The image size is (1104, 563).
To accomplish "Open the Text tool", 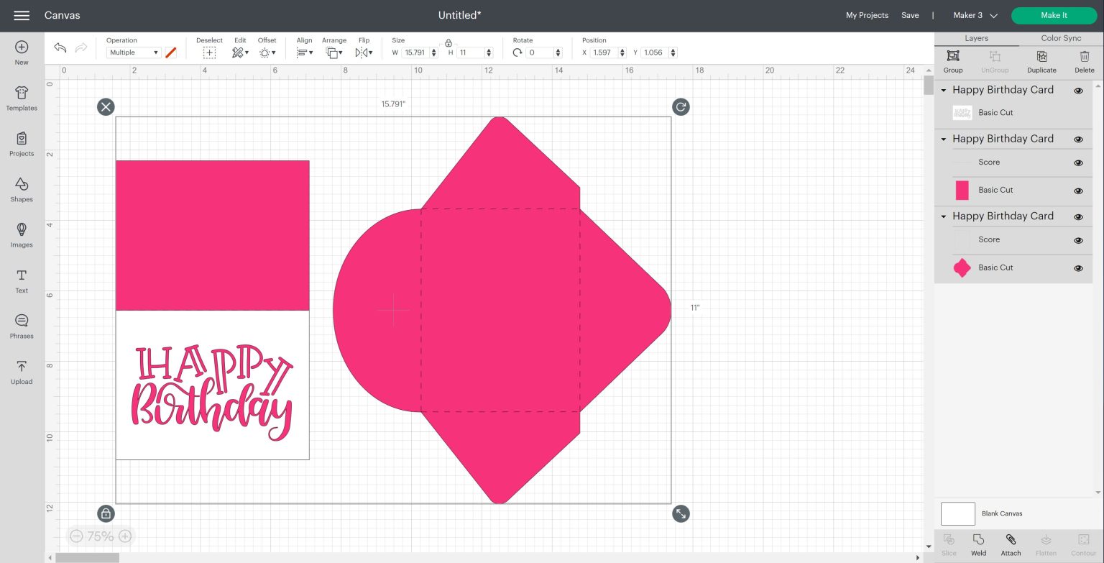I will coord(21,280).
